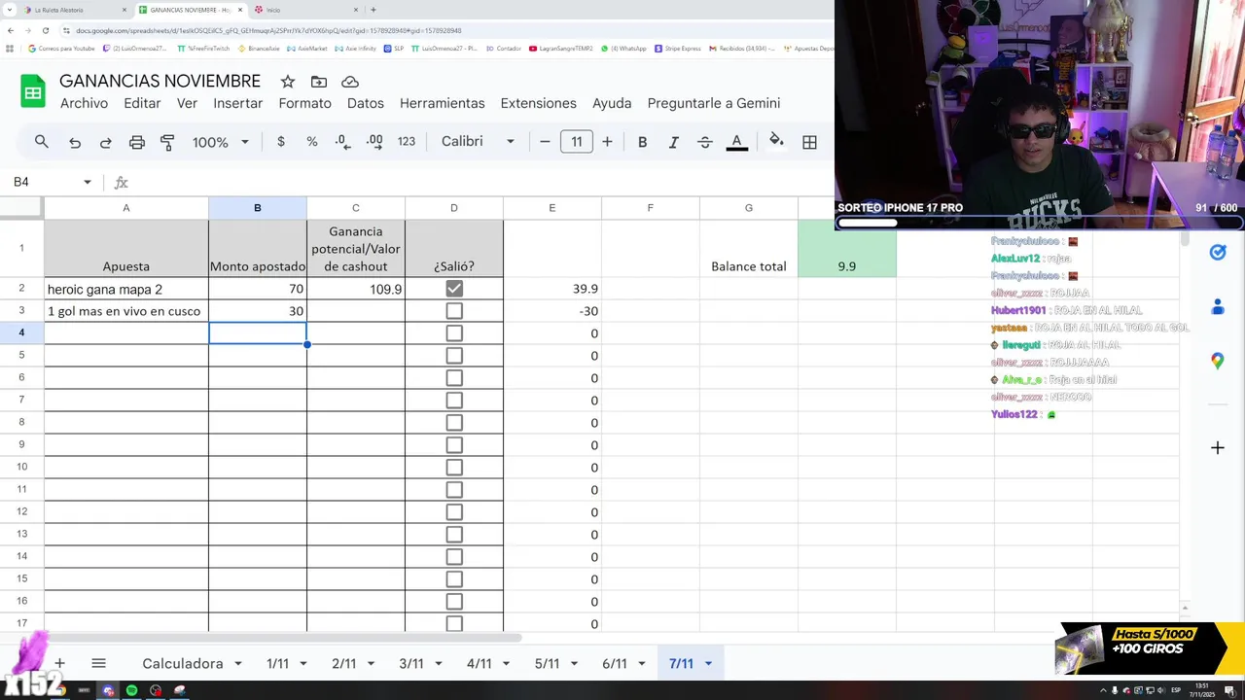Open the Archivo menu

point(84,103)
